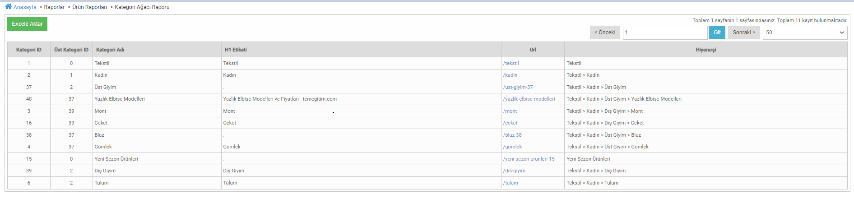Open the /tekstil URL link
This screenshot has width=854, height=208.
[511, 63]
